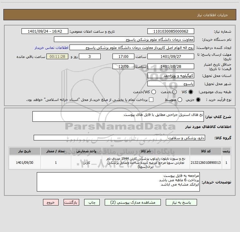
Task: Click the unit cell کارتن
Action: click(x=86, y=163)
